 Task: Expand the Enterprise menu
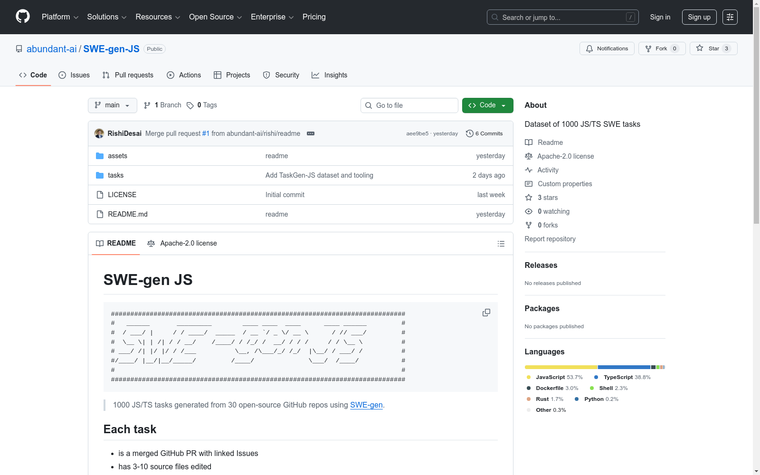point(272,17)
